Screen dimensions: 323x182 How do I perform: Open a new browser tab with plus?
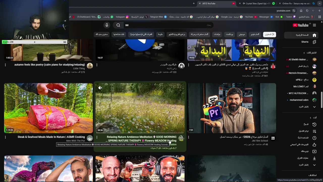(x=194, y=3)
